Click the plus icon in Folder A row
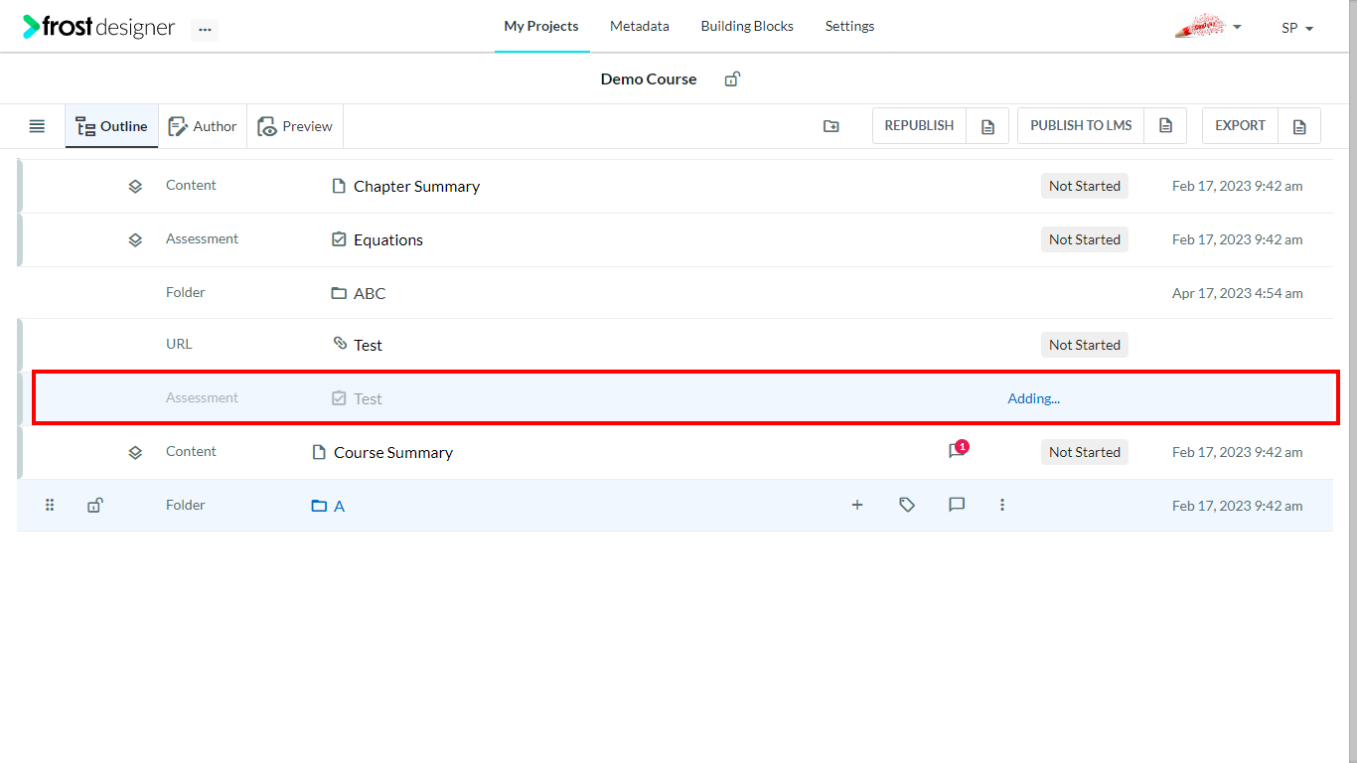Image resolution: width=1357 pixels, height=763 pixels. click(x=857, y=505)
